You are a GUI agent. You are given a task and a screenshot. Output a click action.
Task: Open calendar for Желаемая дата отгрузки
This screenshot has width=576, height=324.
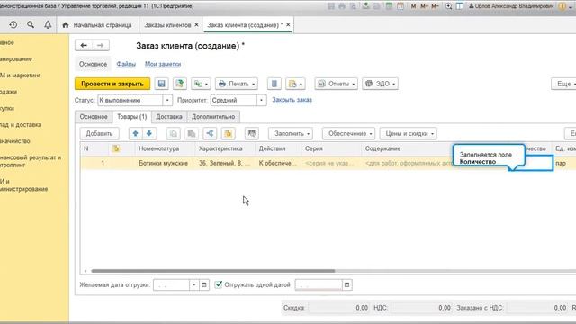(x=204, y=284)
